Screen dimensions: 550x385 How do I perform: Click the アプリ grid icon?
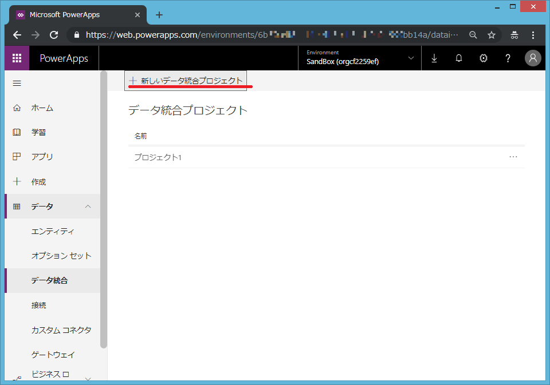click(x=17, y=157)
